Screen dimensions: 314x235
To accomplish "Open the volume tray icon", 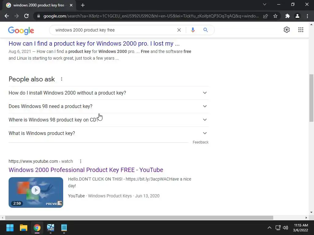I will [285, 228].
